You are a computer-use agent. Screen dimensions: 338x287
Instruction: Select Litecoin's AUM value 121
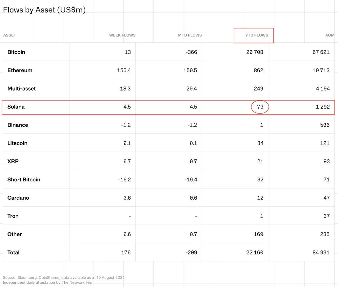point(325,143)
